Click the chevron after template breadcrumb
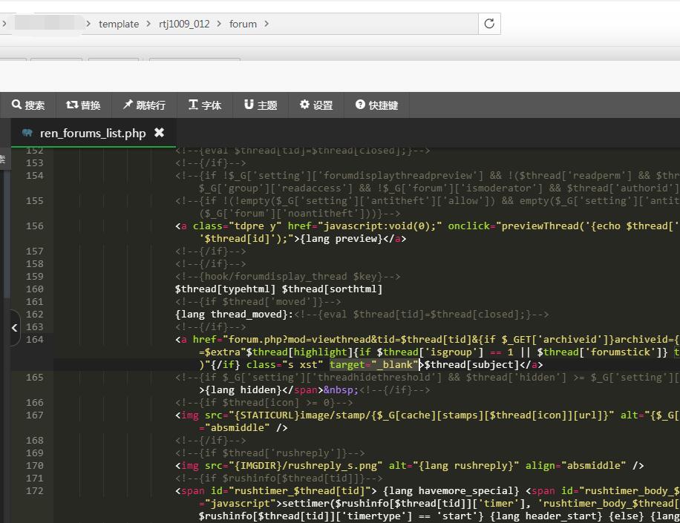680x523 pixels. (149, 24)
